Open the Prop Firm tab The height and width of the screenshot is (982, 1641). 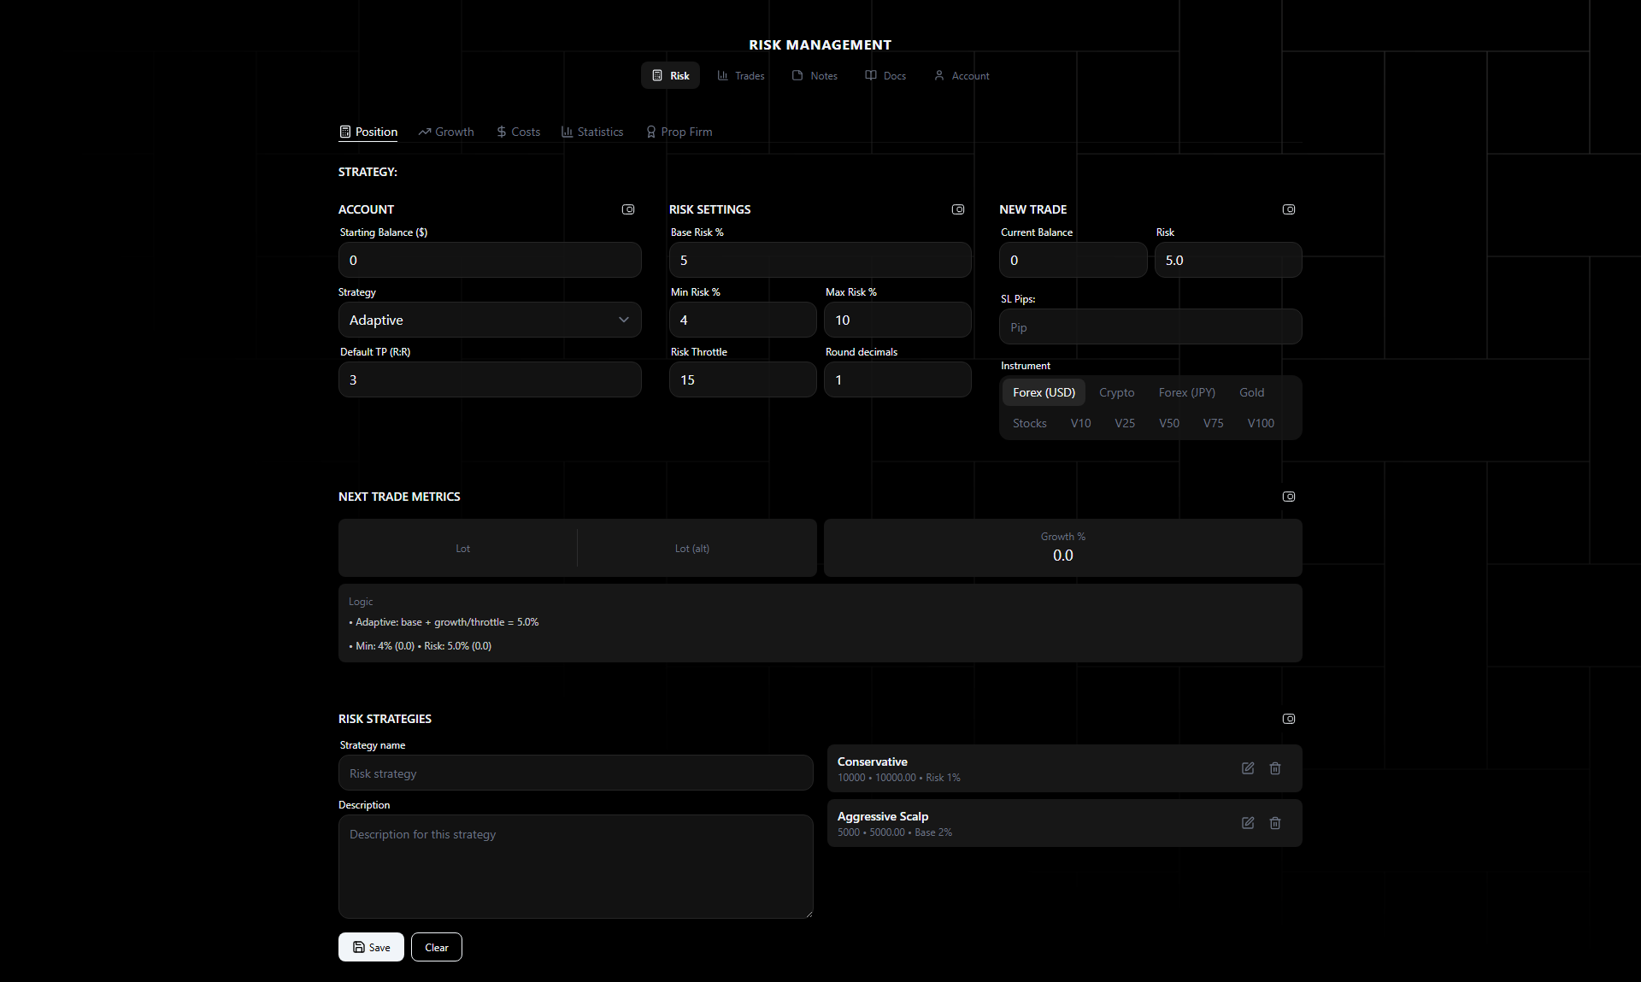click(x=679, y=132)
